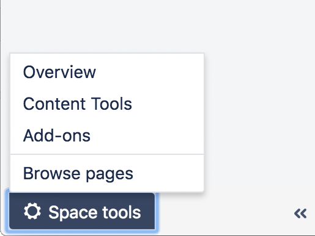View the space Add-ons page
Screen dimensions: 315x236
tap(107, 135)
